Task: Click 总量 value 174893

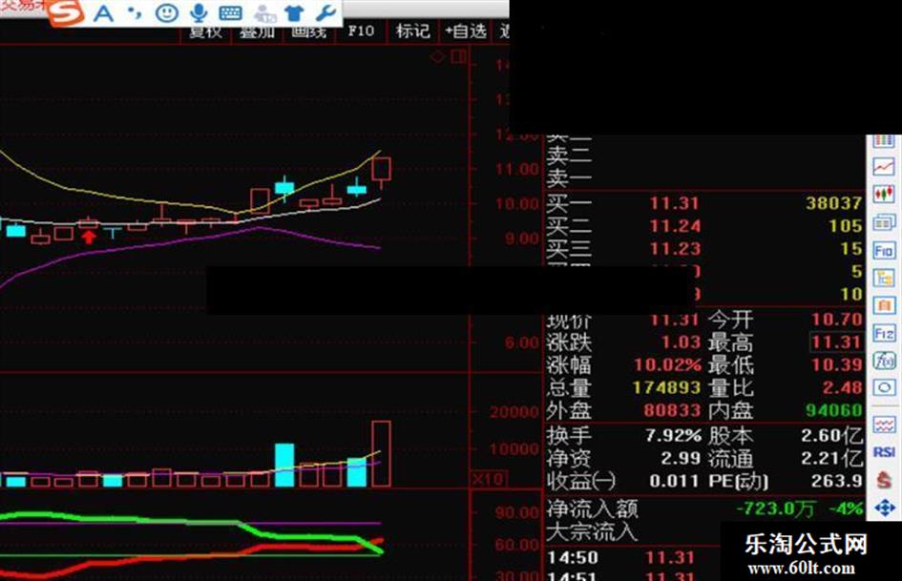Action: click(666, 387)
